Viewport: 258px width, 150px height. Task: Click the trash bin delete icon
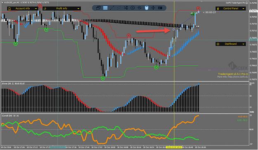pyautogui.click(x=147, y=8)
